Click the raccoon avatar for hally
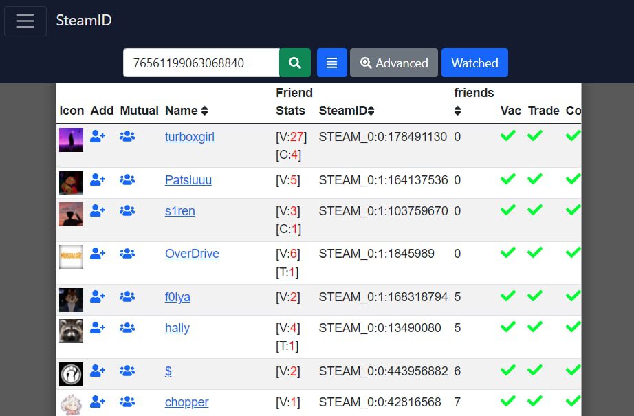 [x=71, y=331]
